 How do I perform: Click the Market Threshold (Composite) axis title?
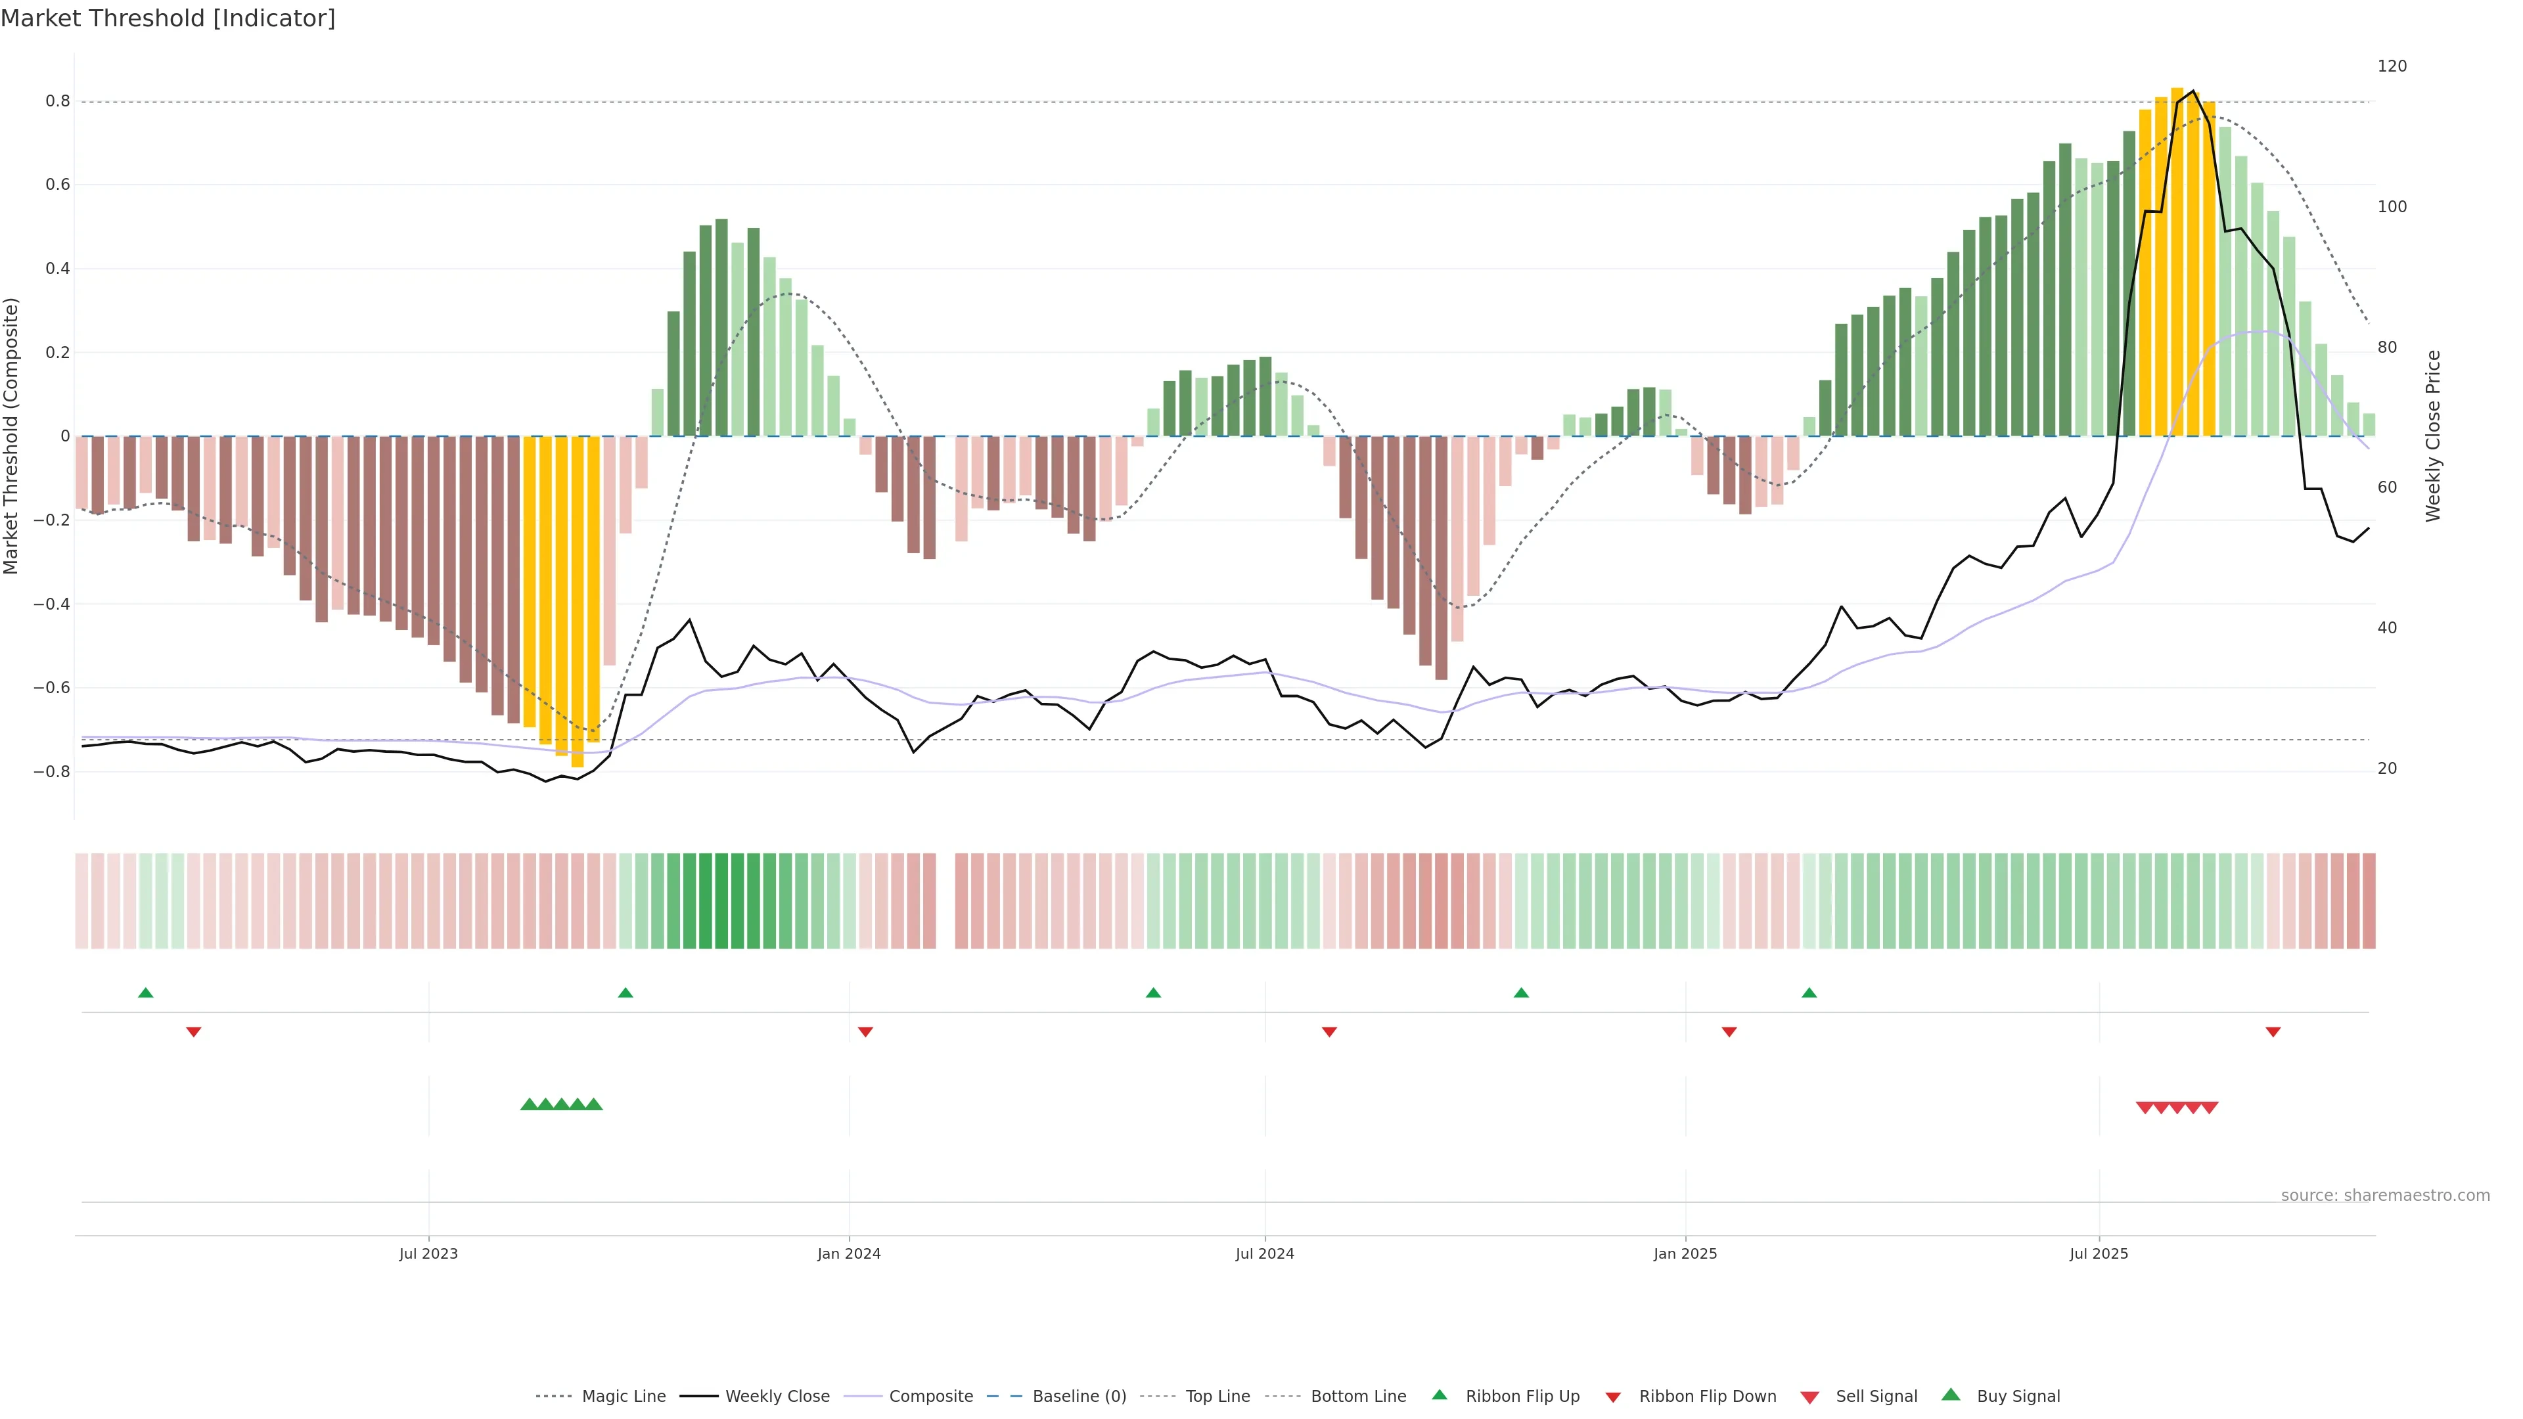[x=12, y=436]
